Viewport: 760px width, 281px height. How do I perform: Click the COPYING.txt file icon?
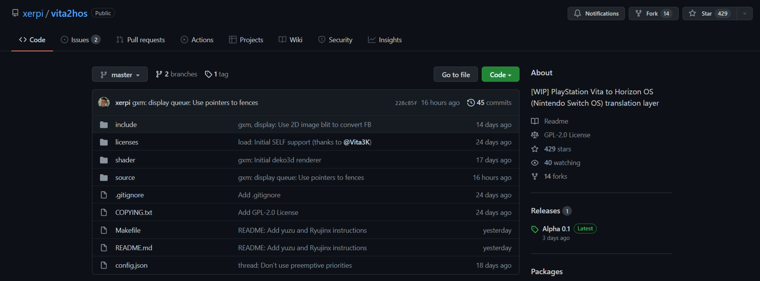click(x=104, y=213)
